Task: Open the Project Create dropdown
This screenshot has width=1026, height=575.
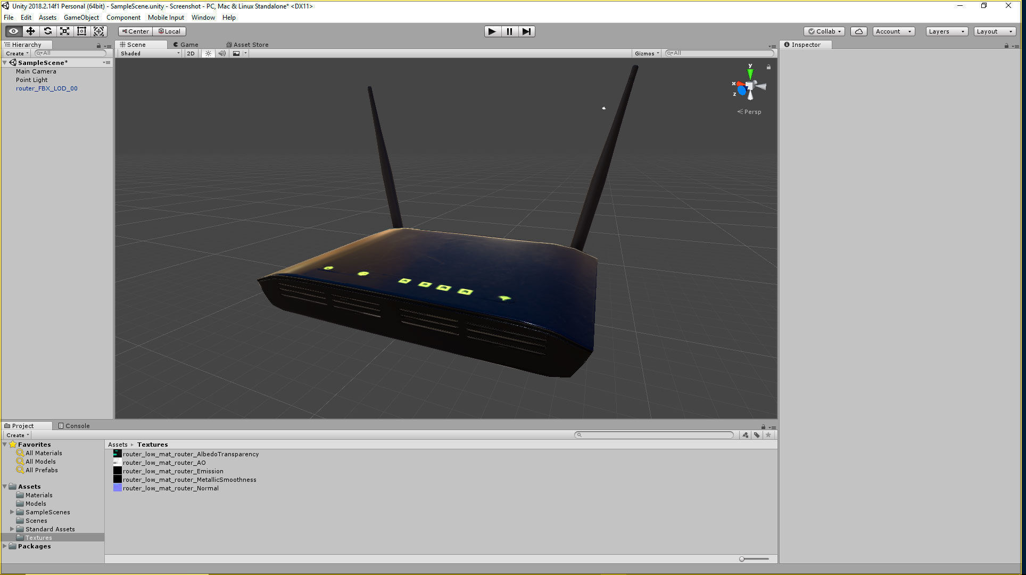Action: click(x=17, y=435)
